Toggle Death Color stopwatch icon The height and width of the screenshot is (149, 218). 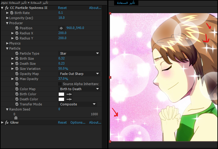click(x=17, y=99)
